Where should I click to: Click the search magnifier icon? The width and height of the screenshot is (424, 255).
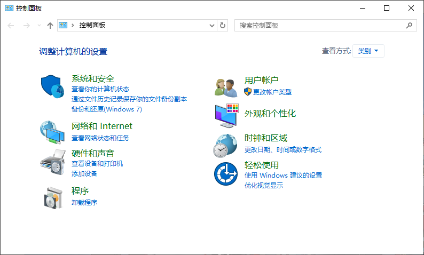[409, 26]
